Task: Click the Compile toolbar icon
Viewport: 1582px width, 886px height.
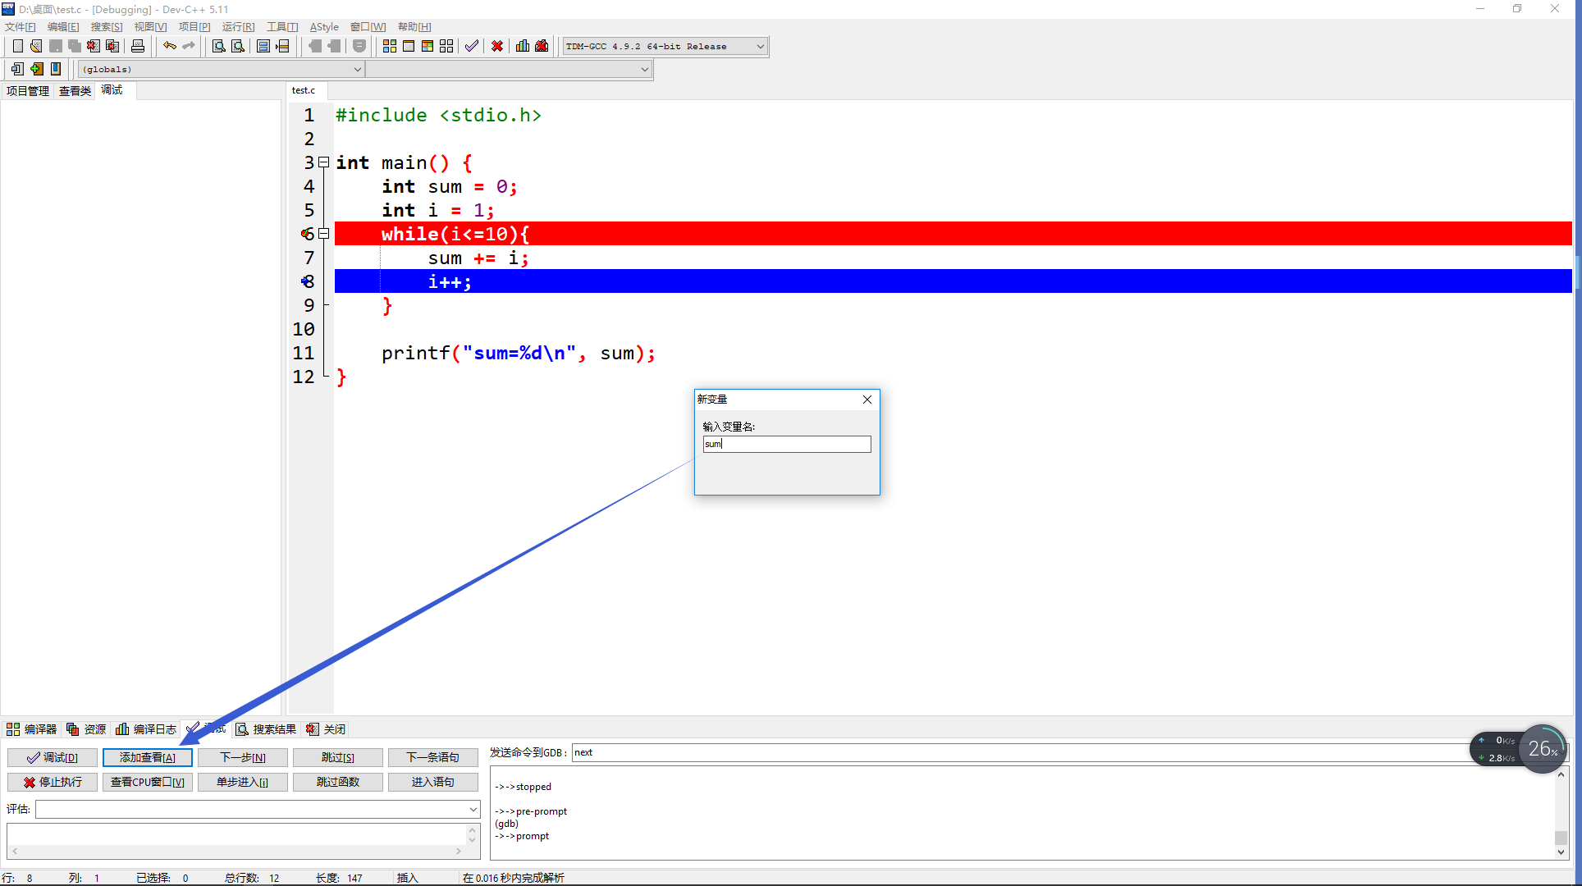Action: click(x=390, y=46)
